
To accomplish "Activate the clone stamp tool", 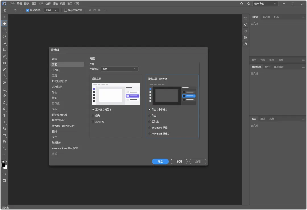I will pos(4,76).
